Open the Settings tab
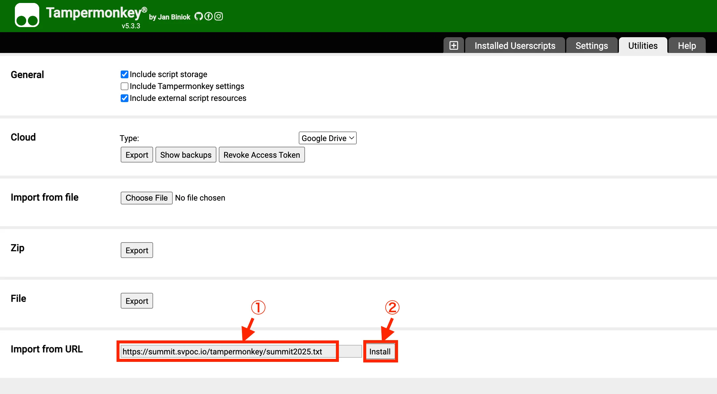 (x=592, y=46)
